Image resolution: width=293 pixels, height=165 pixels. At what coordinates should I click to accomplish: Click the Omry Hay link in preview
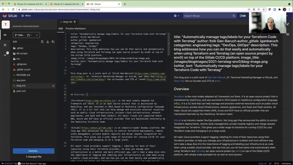[x=179, y=81]
